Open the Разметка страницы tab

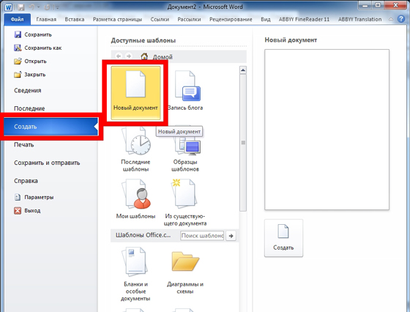117,19
